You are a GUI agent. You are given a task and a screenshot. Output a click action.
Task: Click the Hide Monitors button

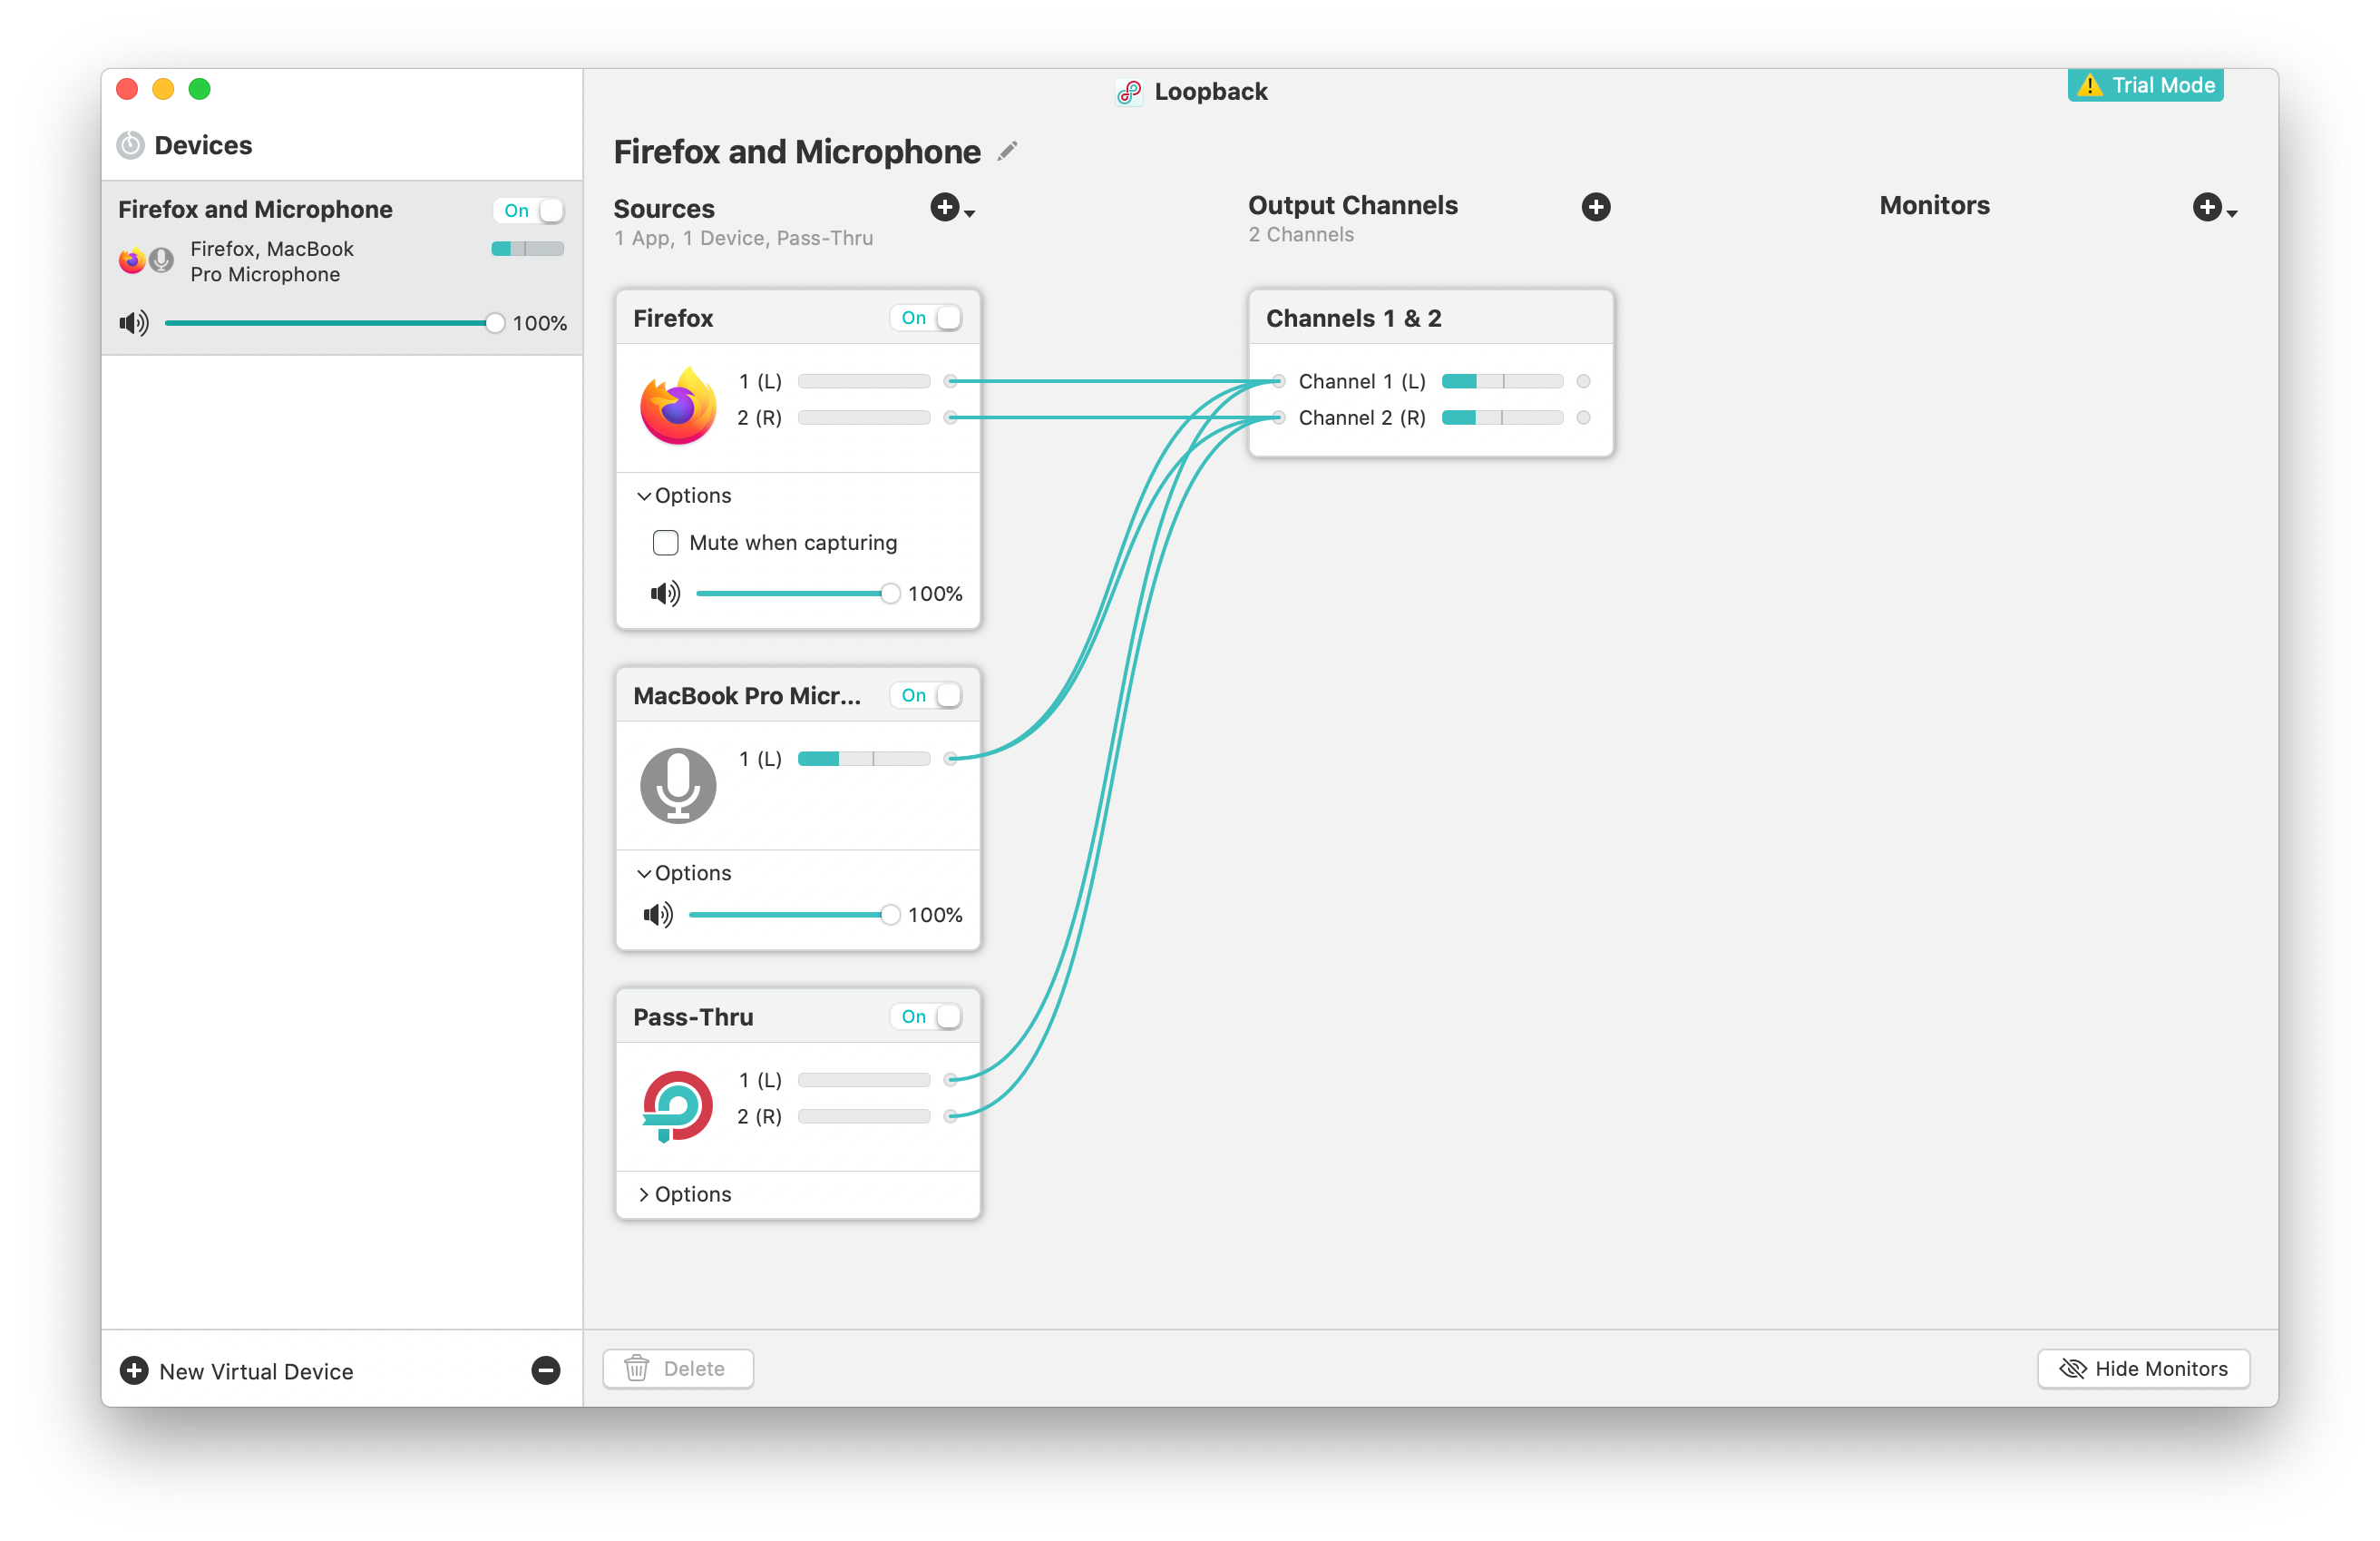coord(2143,1368)
